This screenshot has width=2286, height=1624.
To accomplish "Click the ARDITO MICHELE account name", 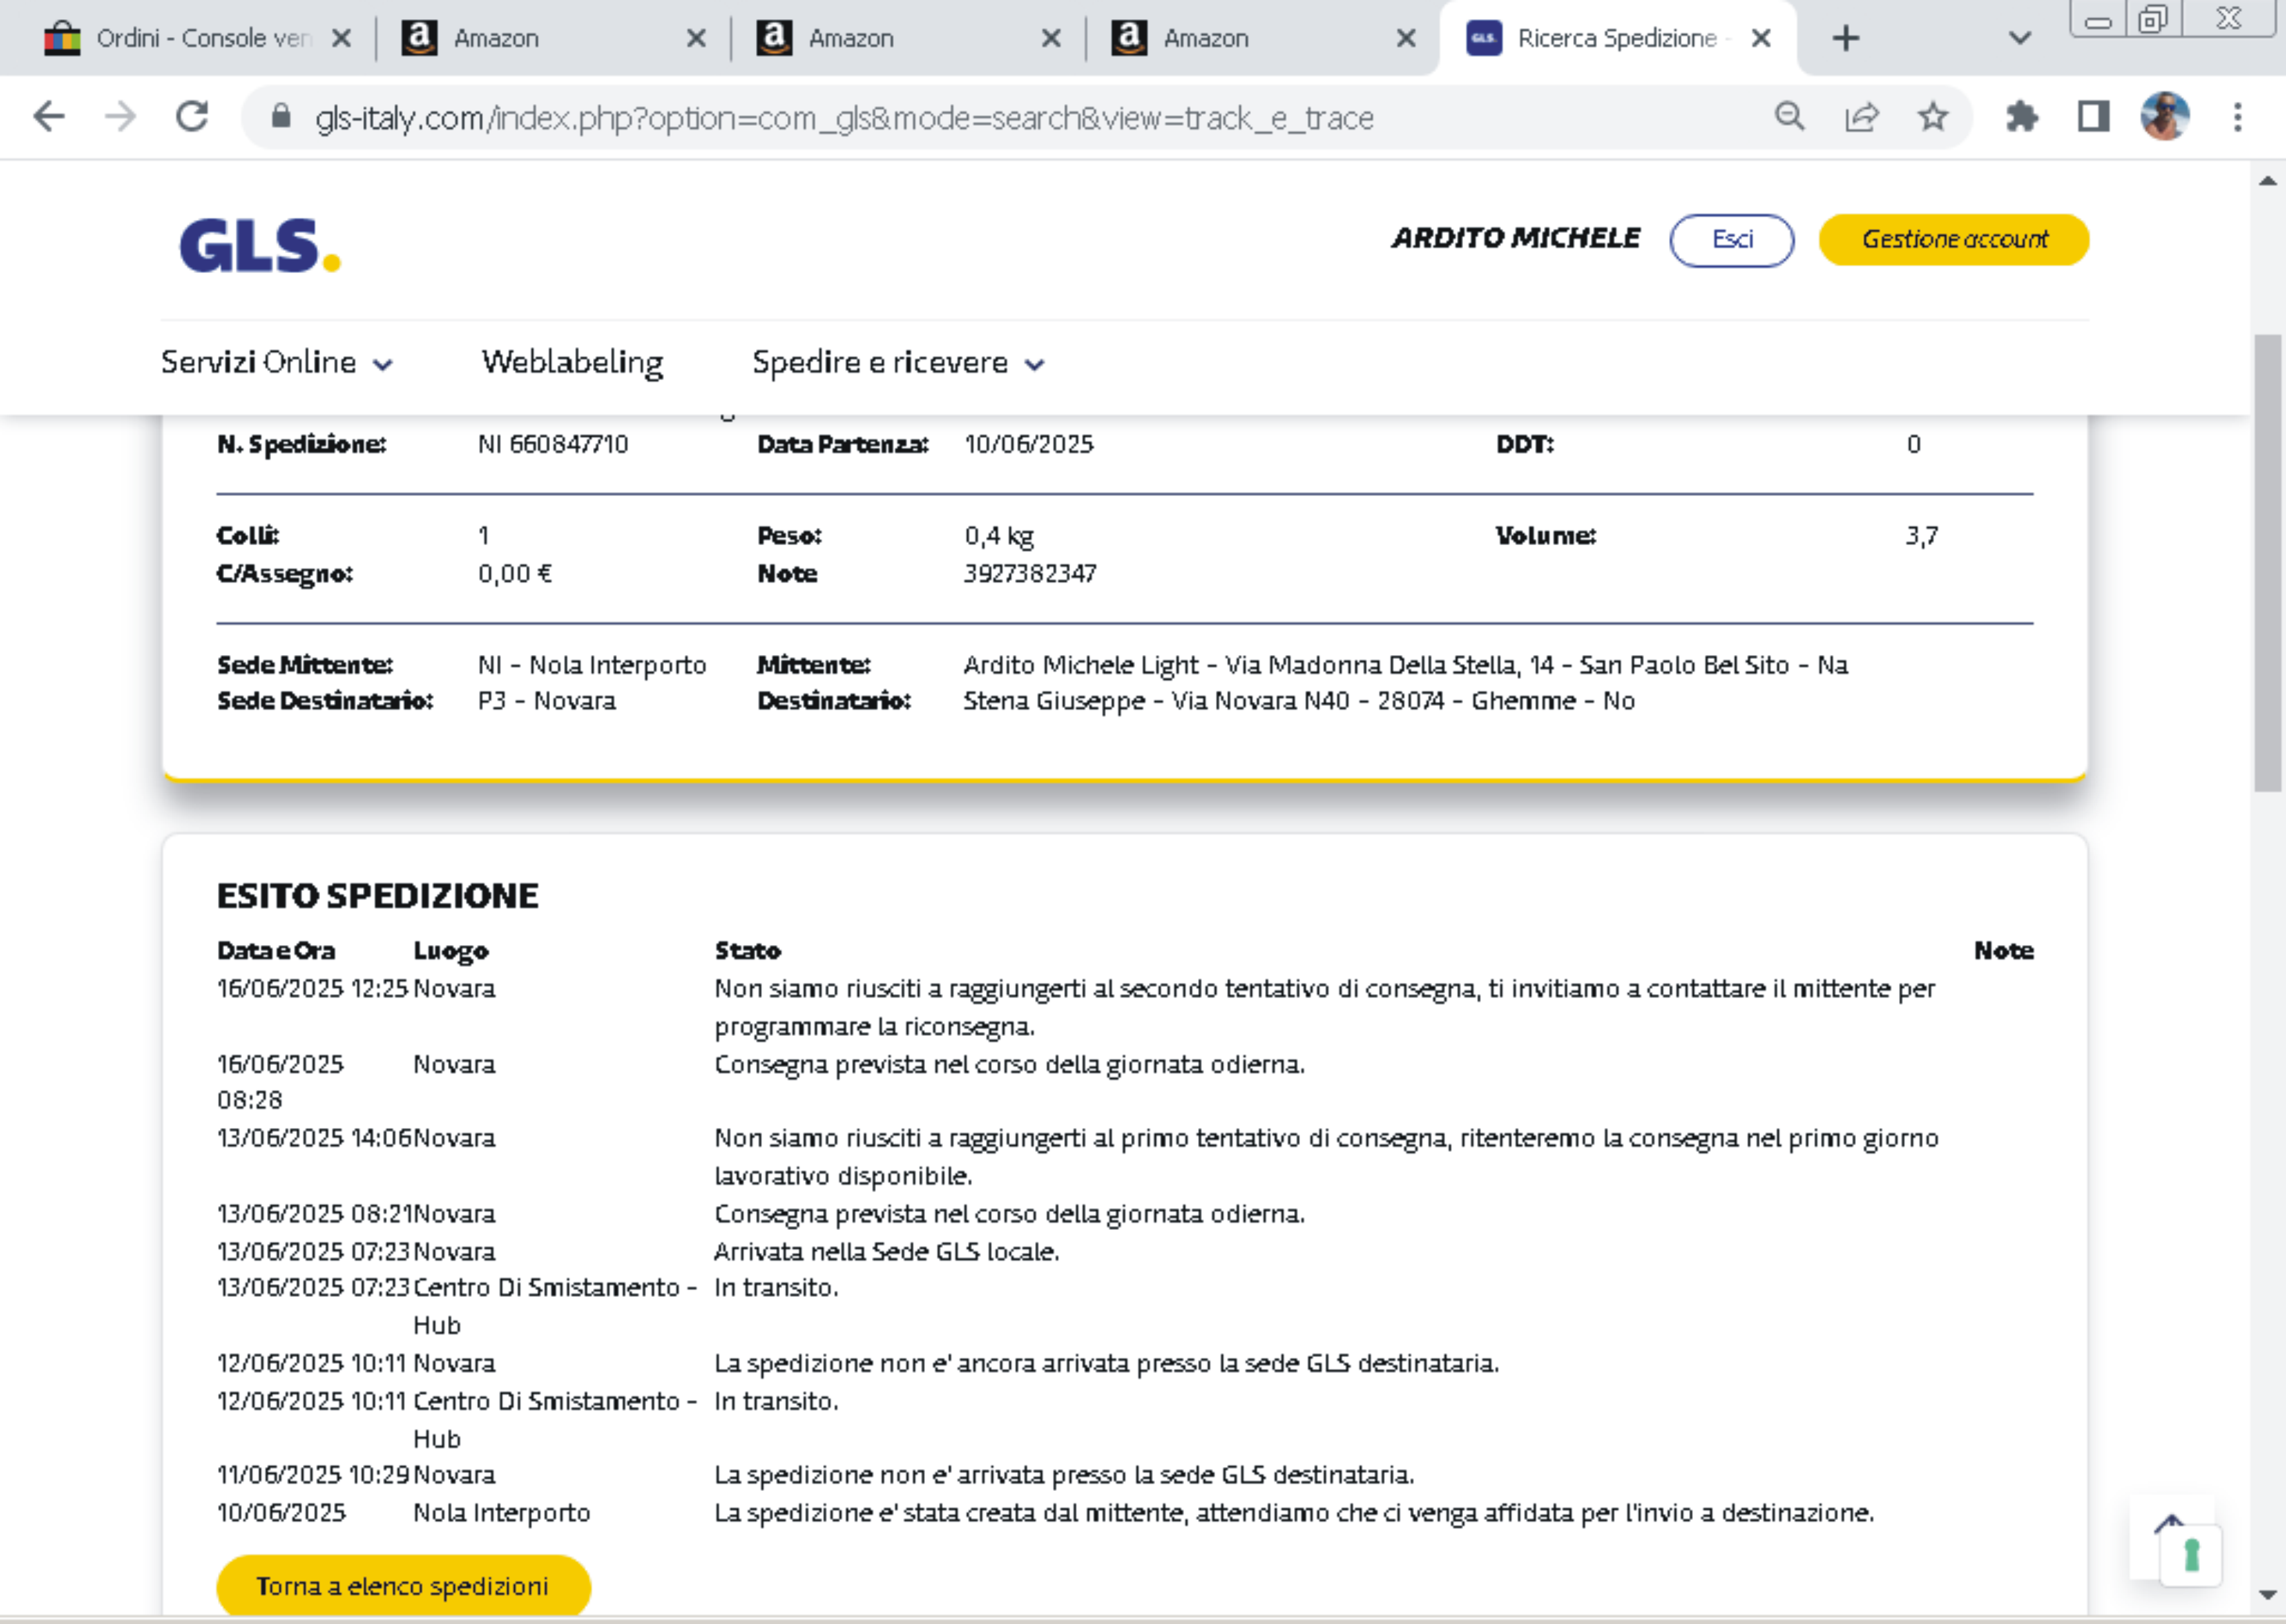I will coord(1515,238).
